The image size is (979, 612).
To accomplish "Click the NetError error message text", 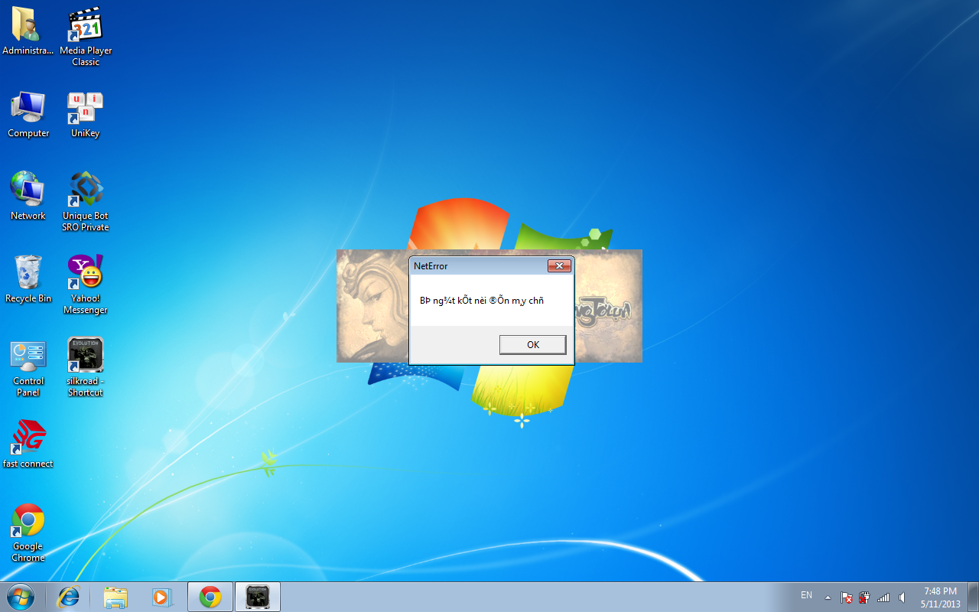I will coord(482,301).
